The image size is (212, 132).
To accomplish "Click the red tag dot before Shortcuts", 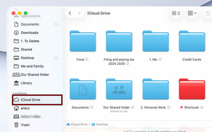I will coord(182,107).
